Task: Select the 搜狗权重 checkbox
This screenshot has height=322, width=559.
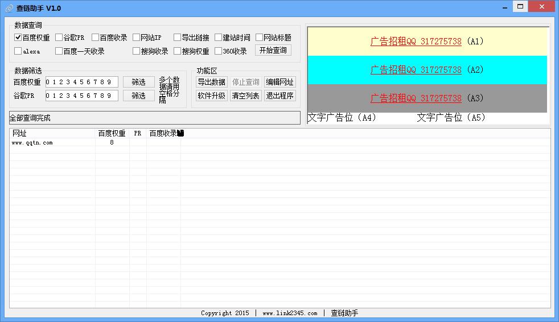Action: tap(178, 51)
